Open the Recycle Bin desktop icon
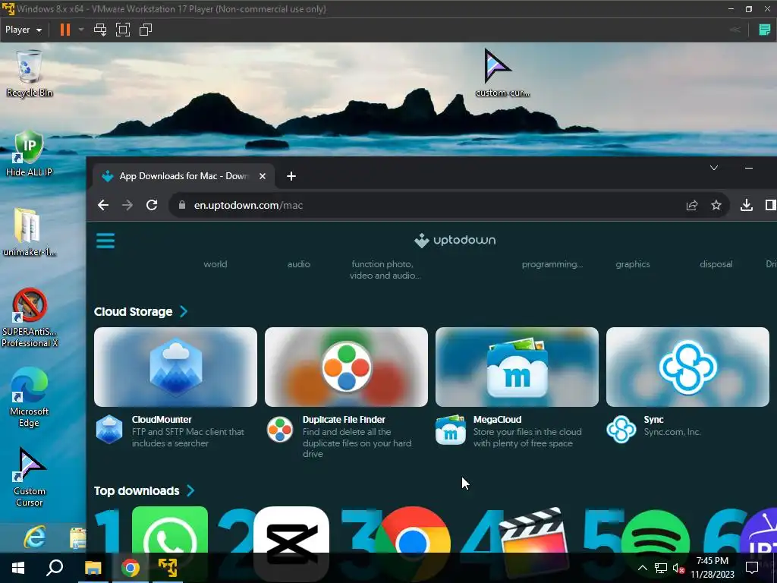777x583 pixels. pos(30,74)
